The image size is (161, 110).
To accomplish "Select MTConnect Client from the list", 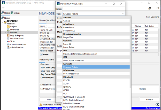I will (x=73, y=74).
